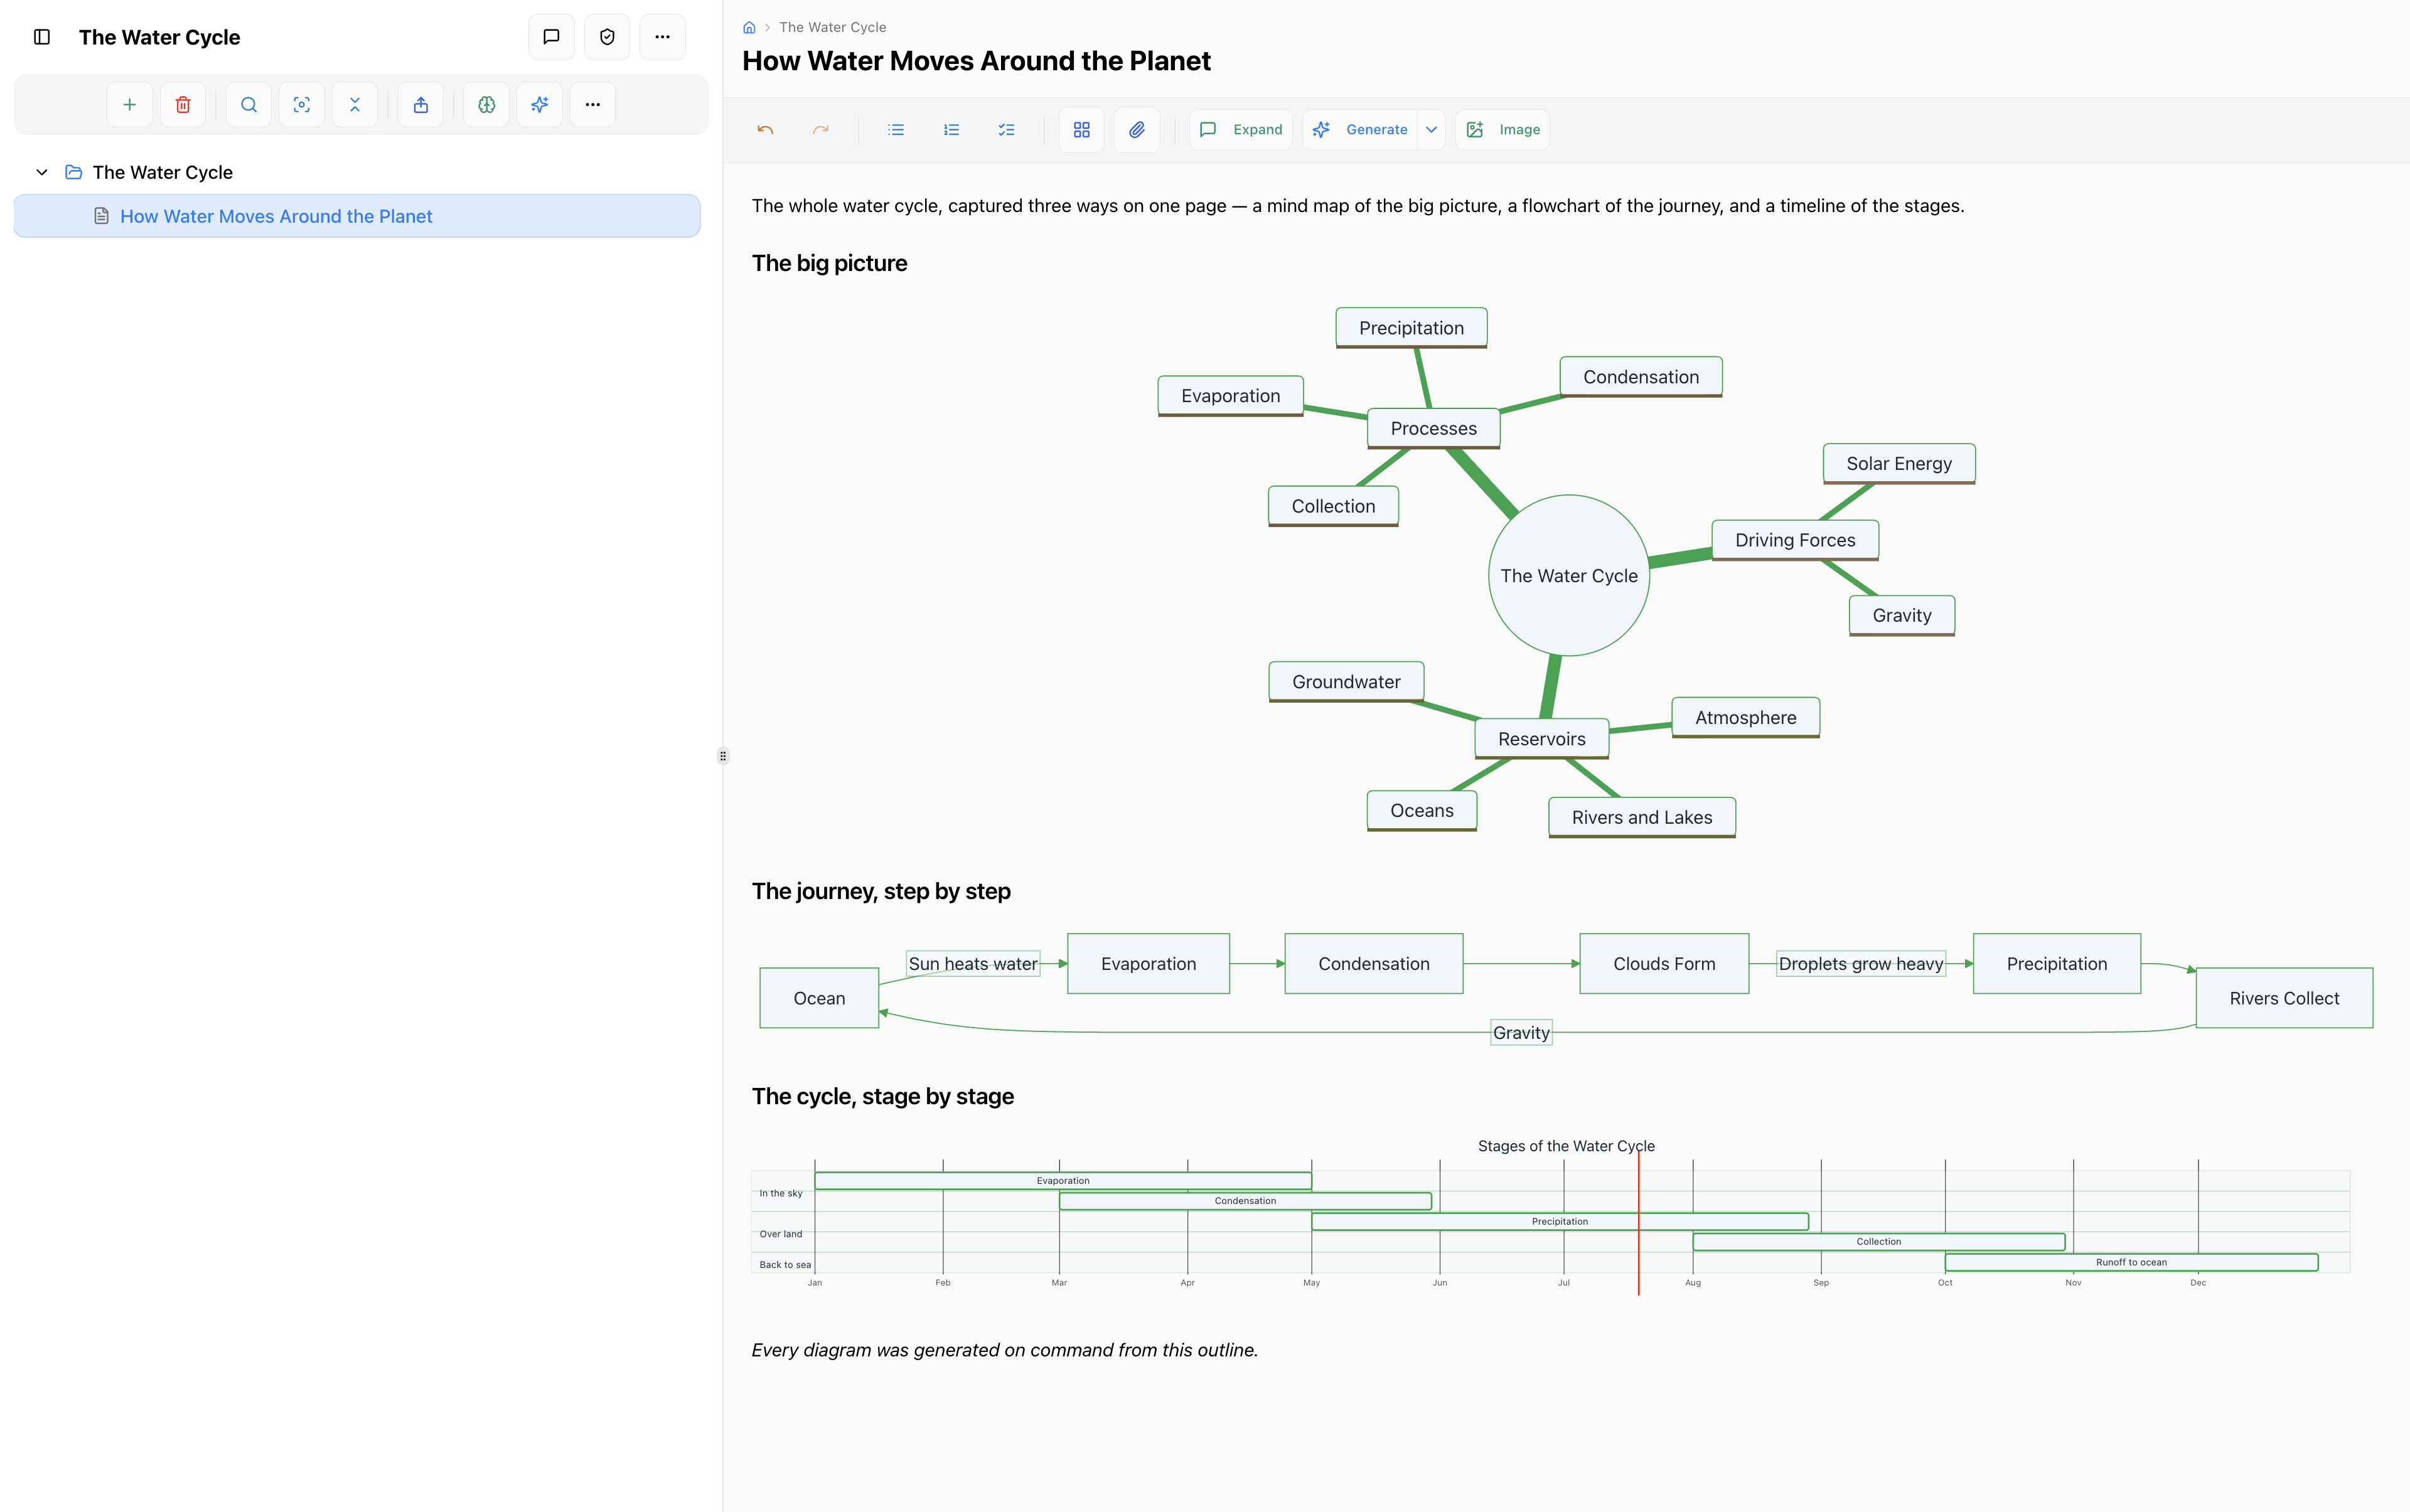Click The journey, step by step heading
This screenshot has height=1512, width=2410.
click(881, 892)
